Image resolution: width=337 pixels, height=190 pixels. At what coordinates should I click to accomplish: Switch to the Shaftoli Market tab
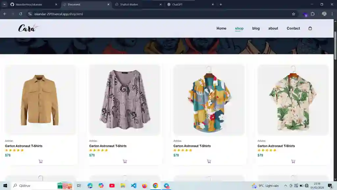[139, 4]
